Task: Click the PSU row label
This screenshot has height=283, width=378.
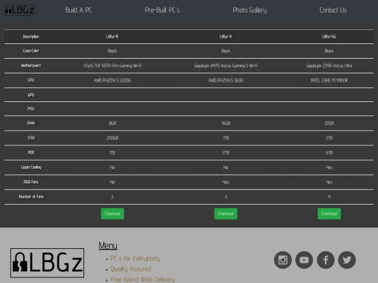Action: [31, 109]
